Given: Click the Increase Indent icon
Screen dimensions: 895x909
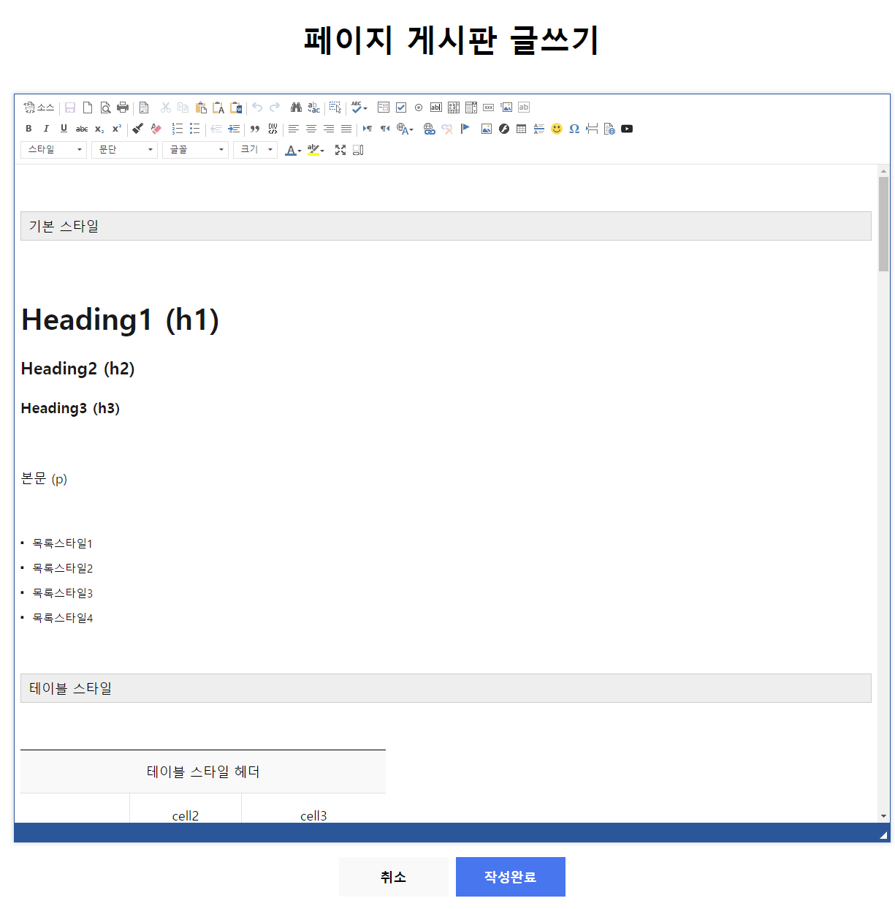Looking at the screenshot, I should click(x=234, y=129).
